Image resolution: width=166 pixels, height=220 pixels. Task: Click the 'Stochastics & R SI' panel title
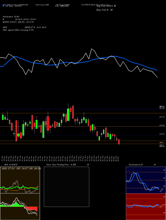tap(142, 165)
